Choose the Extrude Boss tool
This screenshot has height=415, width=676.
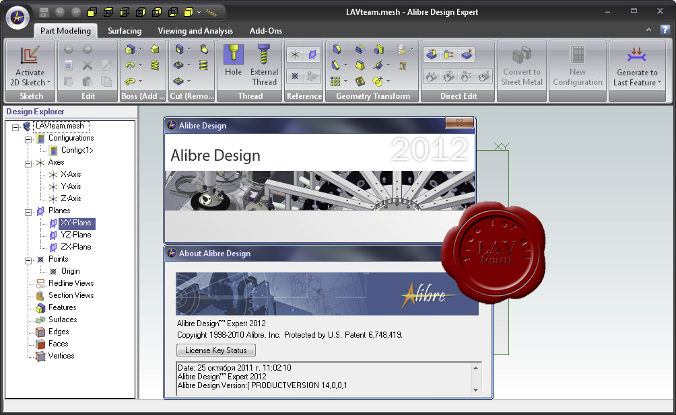(130, 50)
